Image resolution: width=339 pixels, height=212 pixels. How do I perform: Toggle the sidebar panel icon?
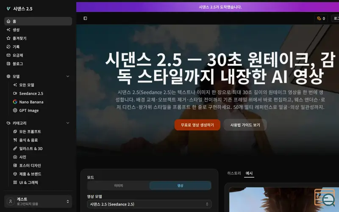85,18
